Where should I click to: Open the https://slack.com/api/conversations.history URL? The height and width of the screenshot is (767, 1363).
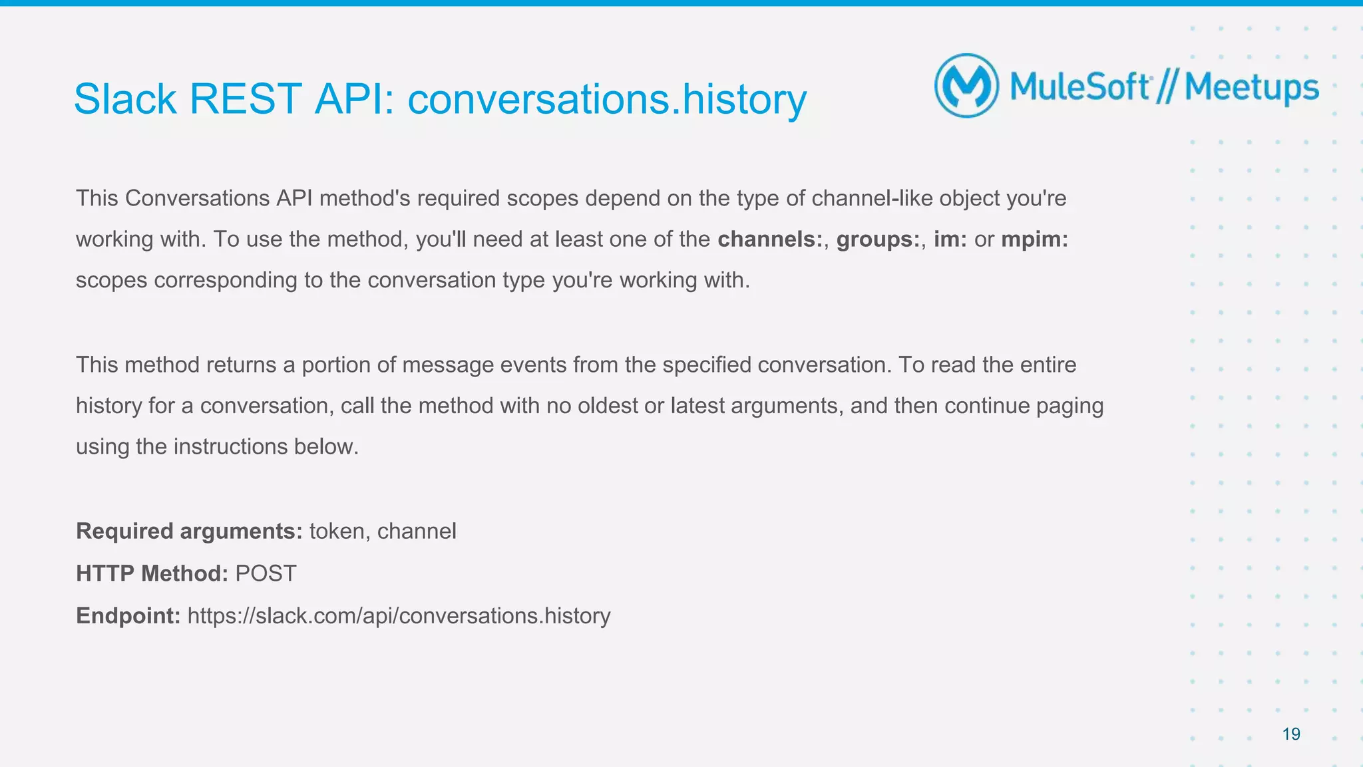(x=399, y=616)
